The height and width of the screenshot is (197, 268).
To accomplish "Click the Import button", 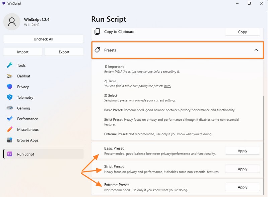I will click(23, 52).
